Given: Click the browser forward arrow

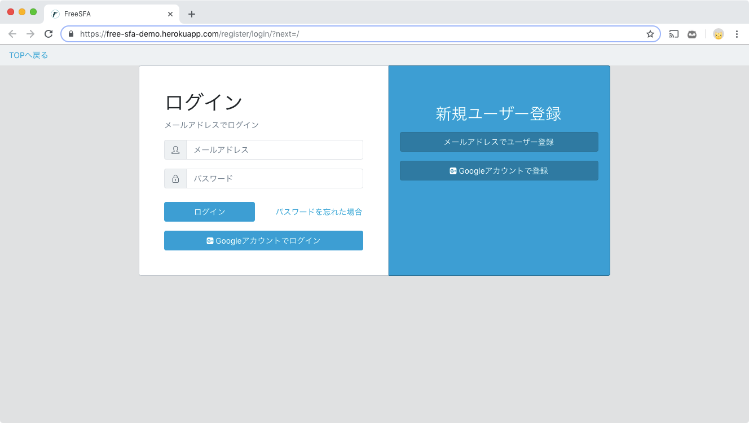Looking at the screenshot, I should [30, 34].
